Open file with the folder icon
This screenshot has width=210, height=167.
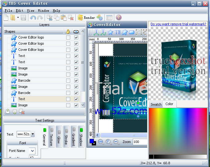(x=13, y=18)
